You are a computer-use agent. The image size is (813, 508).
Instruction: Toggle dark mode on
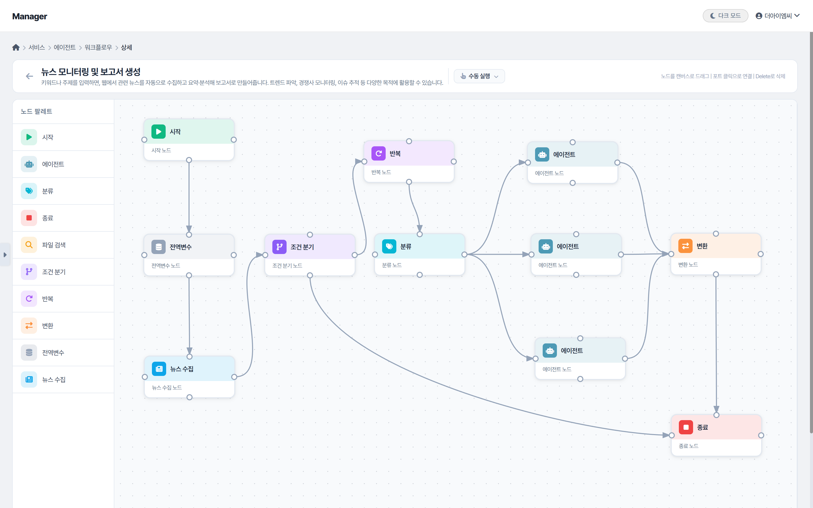point(725,16)
